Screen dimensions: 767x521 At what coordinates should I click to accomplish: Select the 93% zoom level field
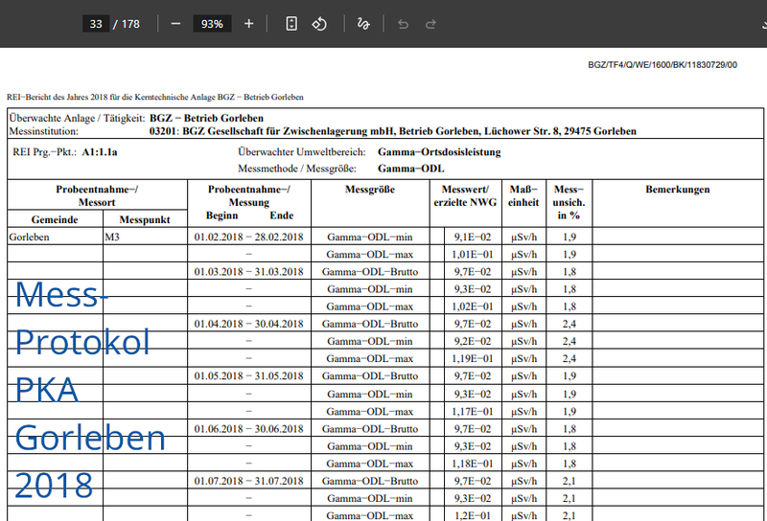point(212,24)
